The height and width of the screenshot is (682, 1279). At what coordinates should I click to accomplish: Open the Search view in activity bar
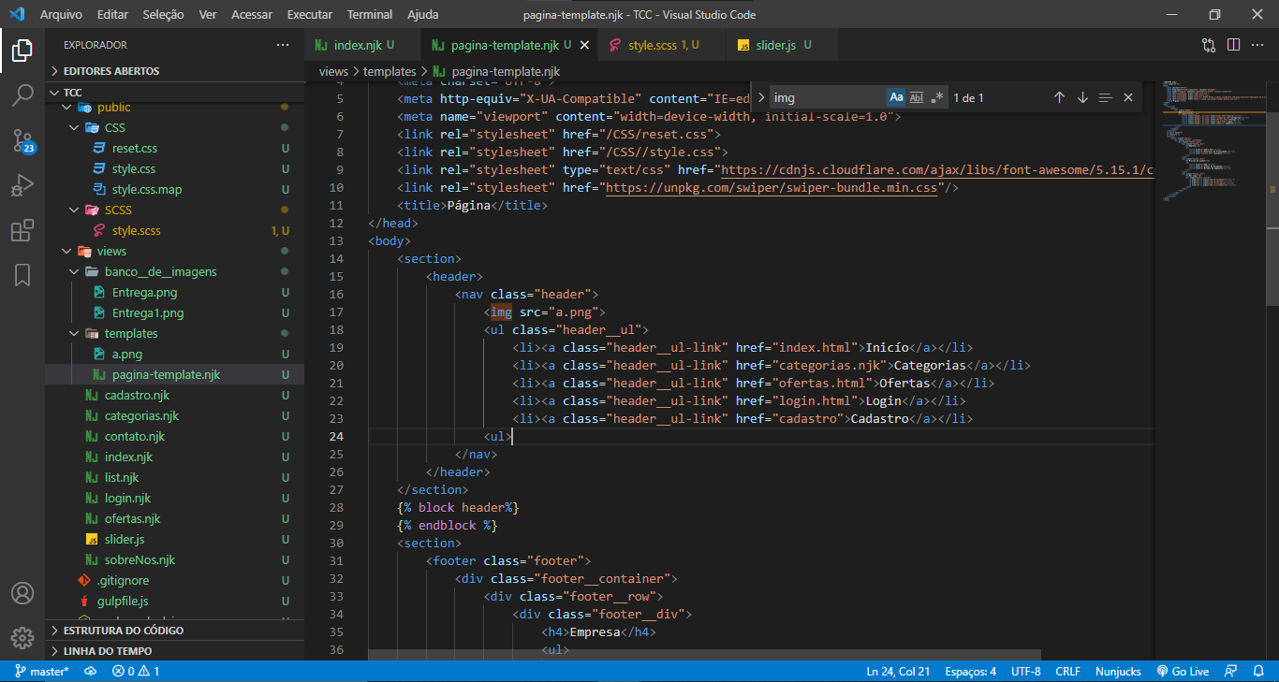point(22,95)
